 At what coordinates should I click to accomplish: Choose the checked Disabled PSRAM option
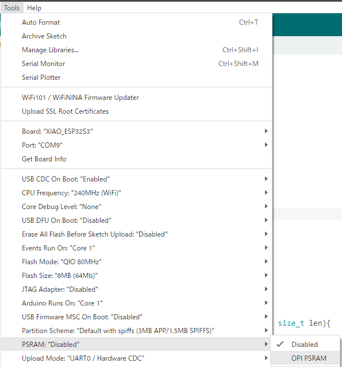pos(305,344)
